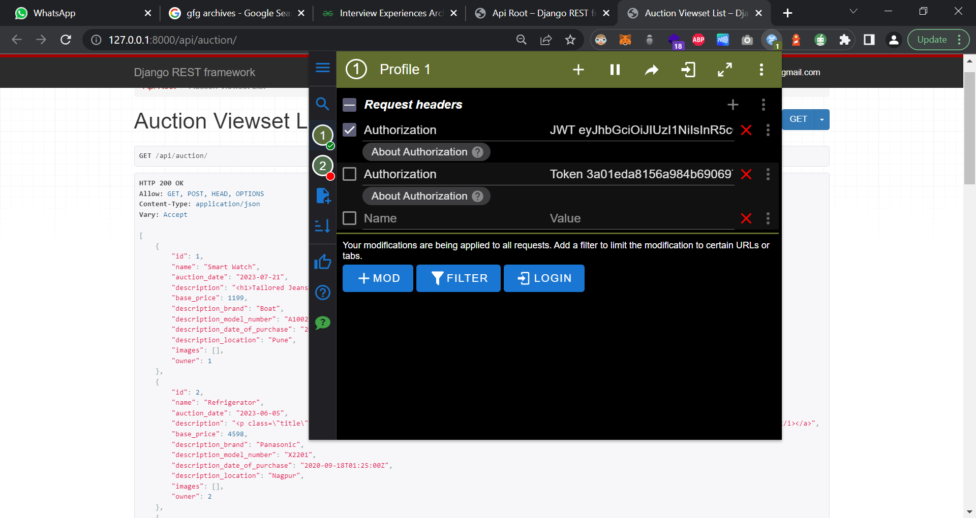Open the ModHeader extension toolbar icon
Image resolution: width=976 pixels, height=518 pixels.
tap(772, 40)
